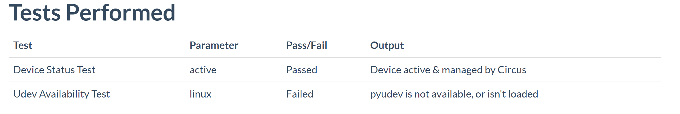Select the Parameter column header
Screen dimensions: 680x114
[x=214, y=45]
